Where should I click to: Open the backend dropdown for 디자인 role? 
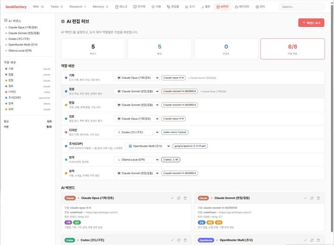tap(137, 132)
